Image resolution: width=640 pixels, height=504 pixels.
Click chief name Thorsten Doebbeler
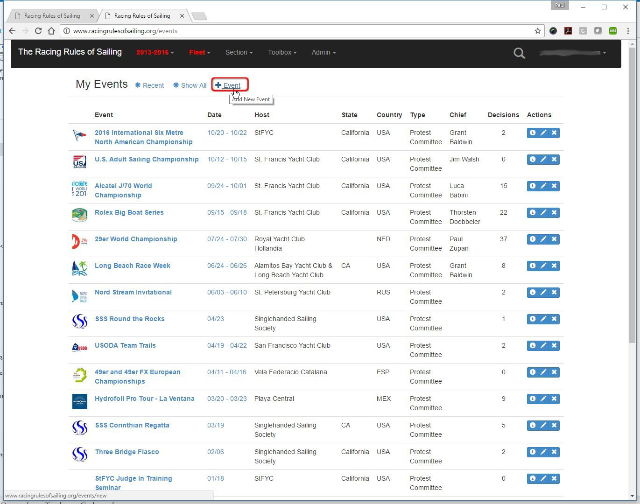tap(464, 217)
